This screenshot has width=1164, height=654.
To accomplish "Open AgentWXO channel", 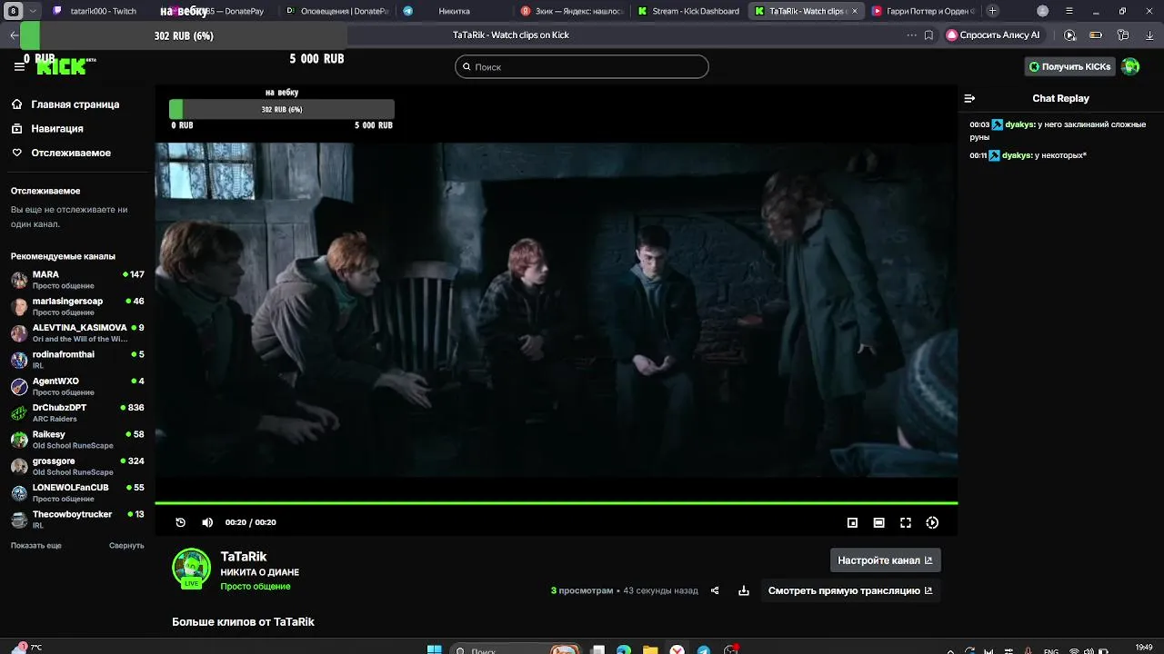I will [77, 386].
